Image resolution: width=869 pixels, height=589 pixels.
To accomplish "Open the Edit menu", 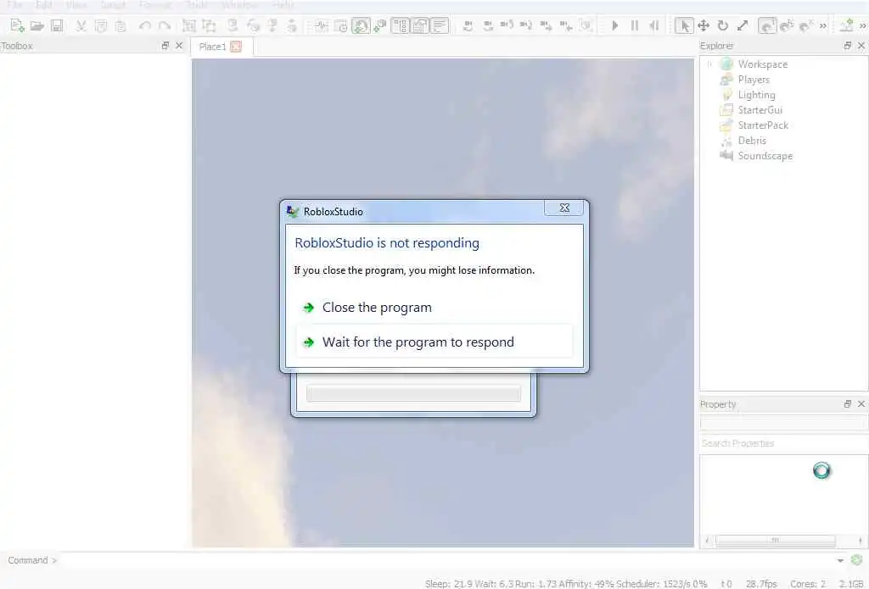I will [44, 5].
